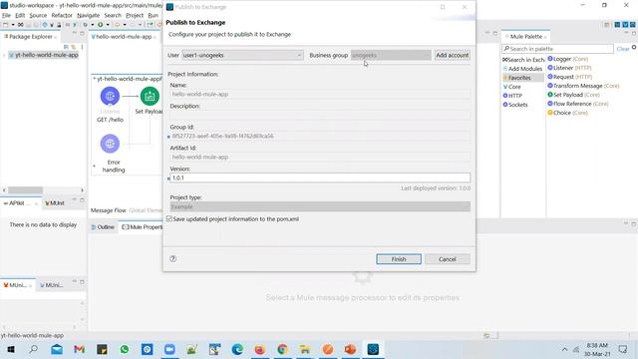This screenshot has height=359, width=638.
Task: Select the Mule Properties tab
Action: [x=142, y=227]
